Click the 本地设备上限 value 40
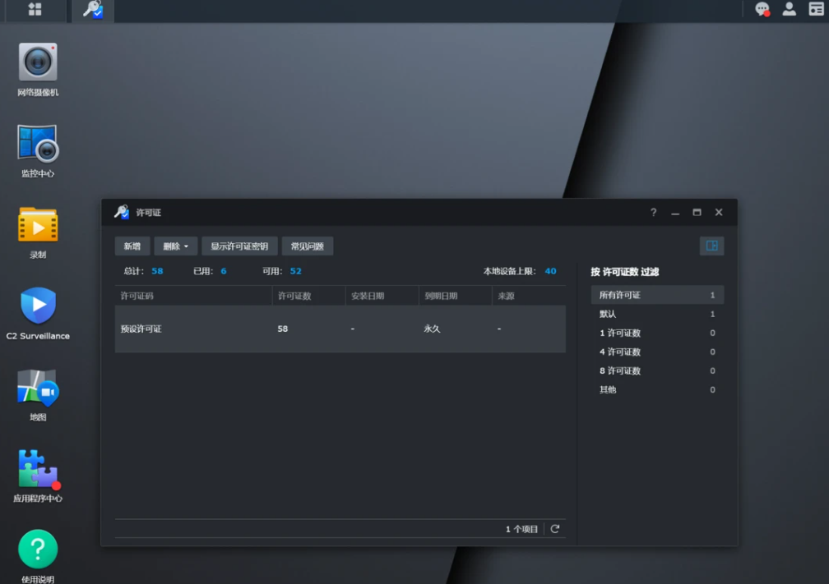Screen dimensions: 829x584 click(x=550, y=271)
